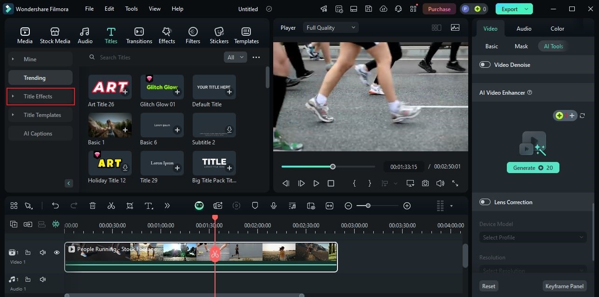Click the Generate button
The height and width of the screenshot is (297, 599).
(x=533, y=168)
